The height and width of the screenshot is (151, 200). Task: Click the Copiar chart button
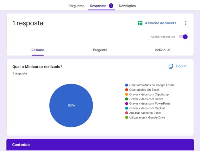pos(178,66)
